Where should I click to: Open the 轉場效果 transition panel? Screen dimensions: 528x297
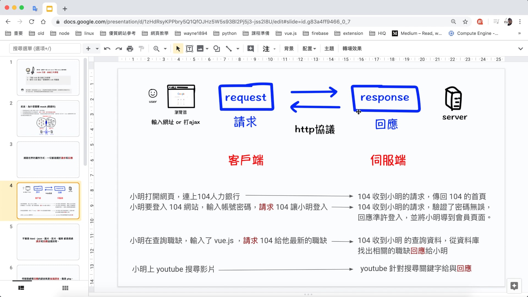pyautogui.click(x=352, y=49)
